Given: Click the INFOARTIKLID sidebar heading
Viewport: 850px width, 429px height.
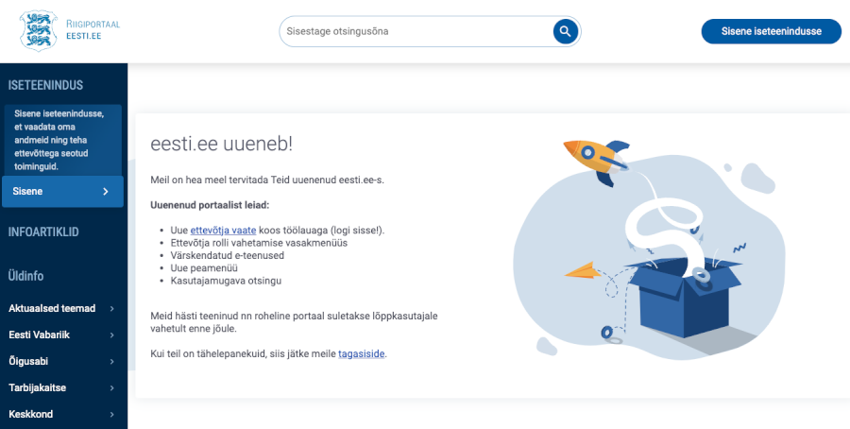Looking at the screenshot, I should pos(43,232).
